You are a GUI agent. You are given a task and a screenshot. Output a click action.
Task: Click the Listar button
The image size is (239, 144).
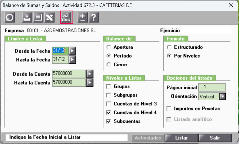click(x=181, y=138)
